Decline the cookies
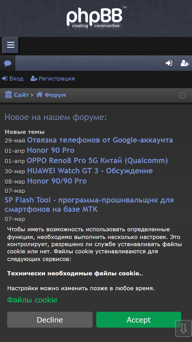Screen dimensions: 192x342 click(x=50, y=320)
